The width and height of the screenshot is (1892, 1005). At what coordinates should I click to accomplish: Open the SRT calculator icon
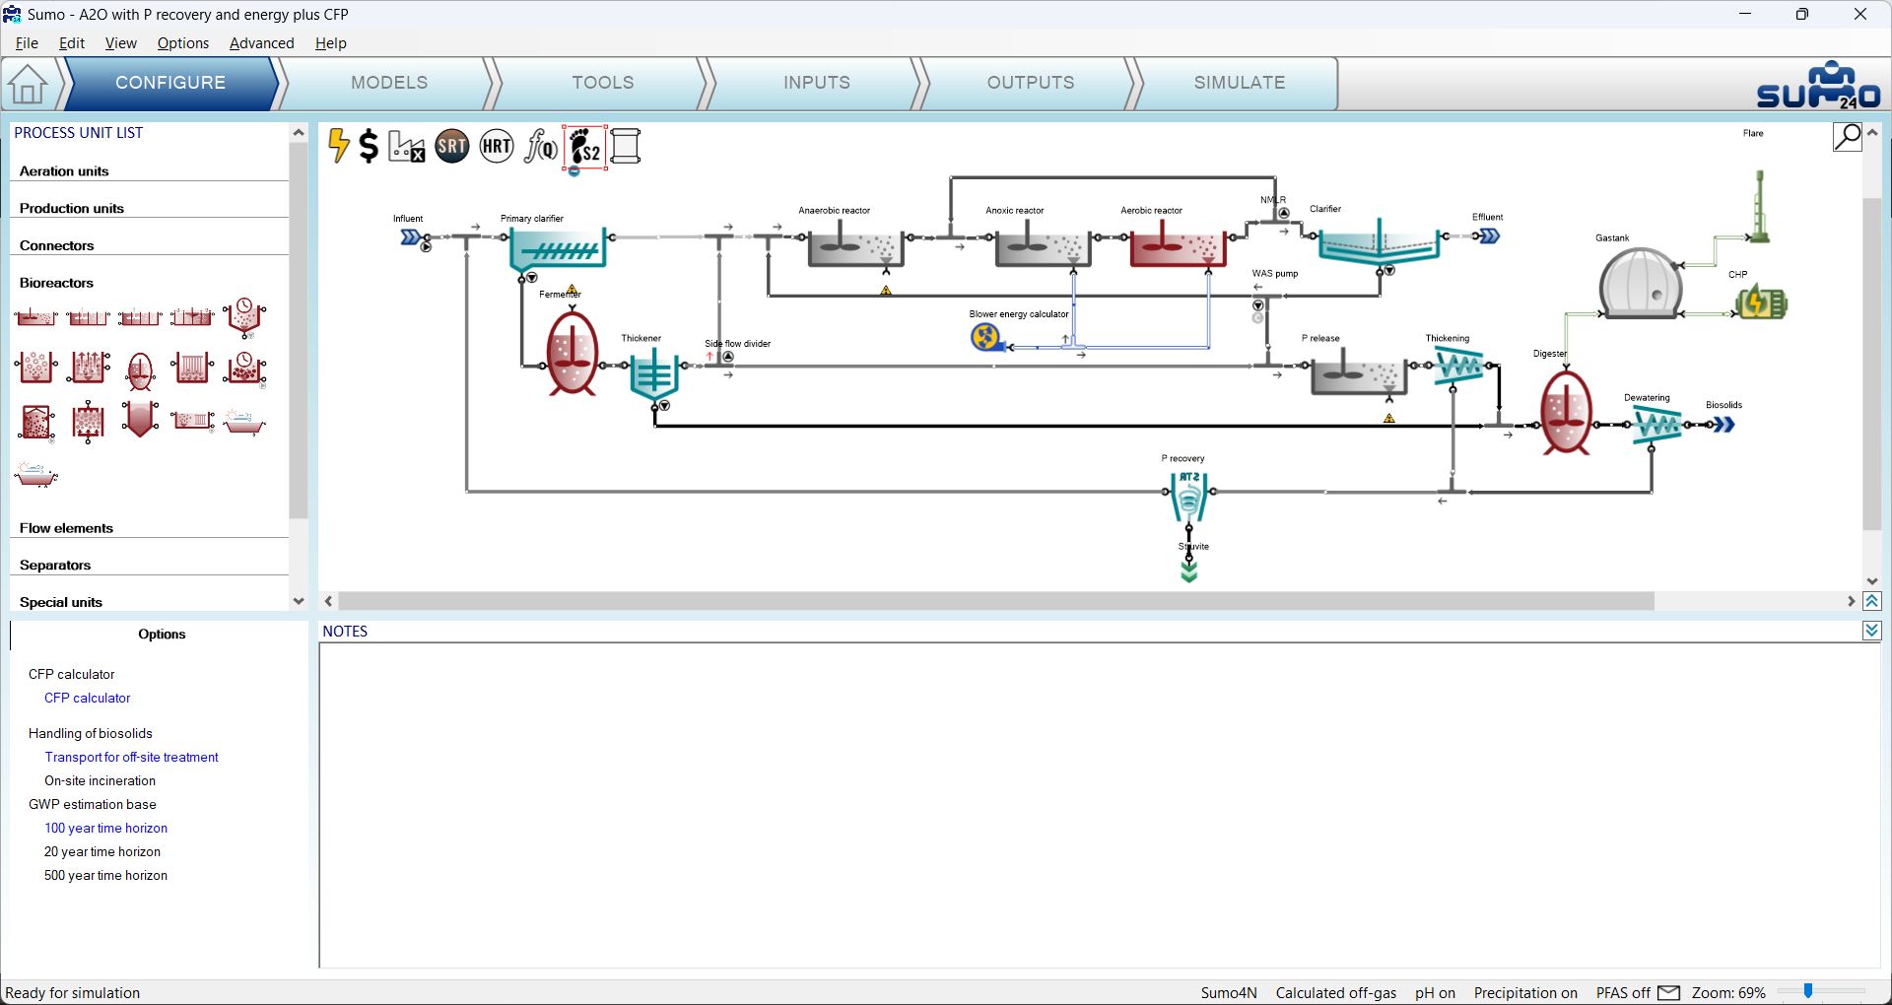coord(452,147)
